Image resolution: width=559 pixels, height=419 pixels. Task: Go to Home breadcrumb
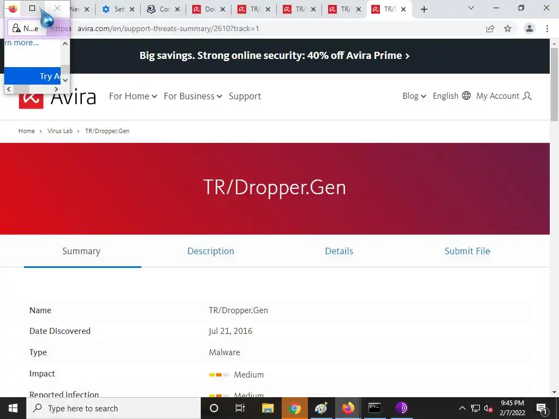tap(27, 131)
